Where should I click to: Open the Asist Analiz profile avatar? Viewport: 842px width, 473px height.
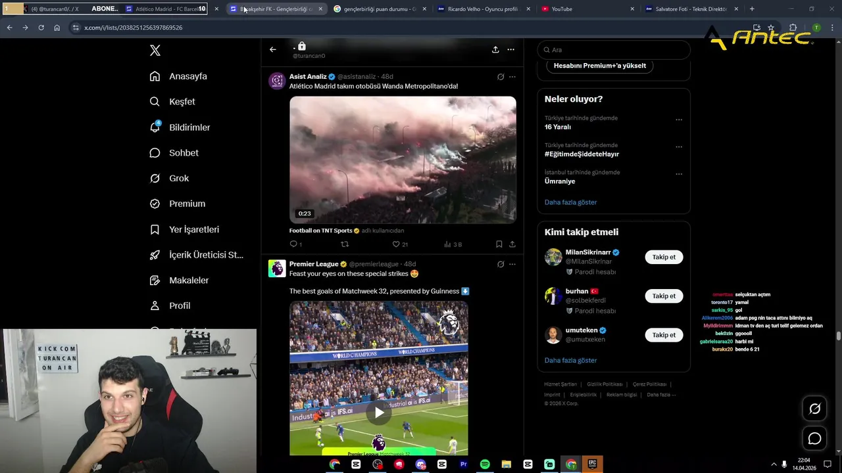tap(277, 81)
